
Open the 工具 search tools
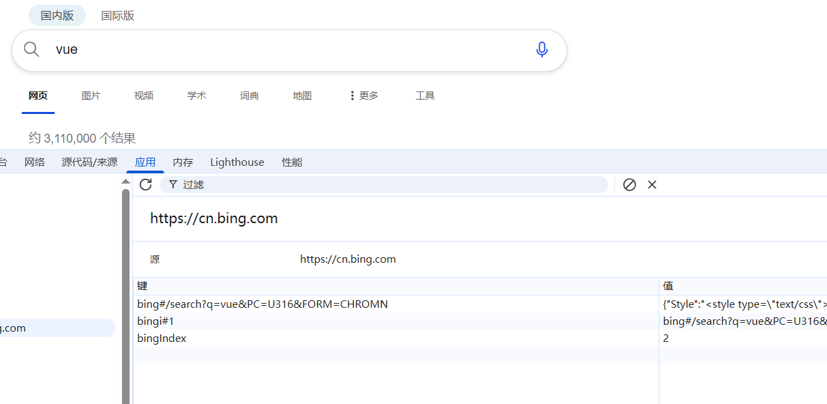[x=425, y=96]
